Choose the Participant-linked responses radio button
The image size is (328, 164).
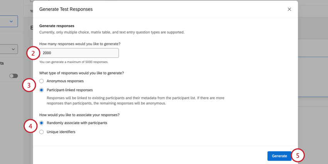(42, 90)
